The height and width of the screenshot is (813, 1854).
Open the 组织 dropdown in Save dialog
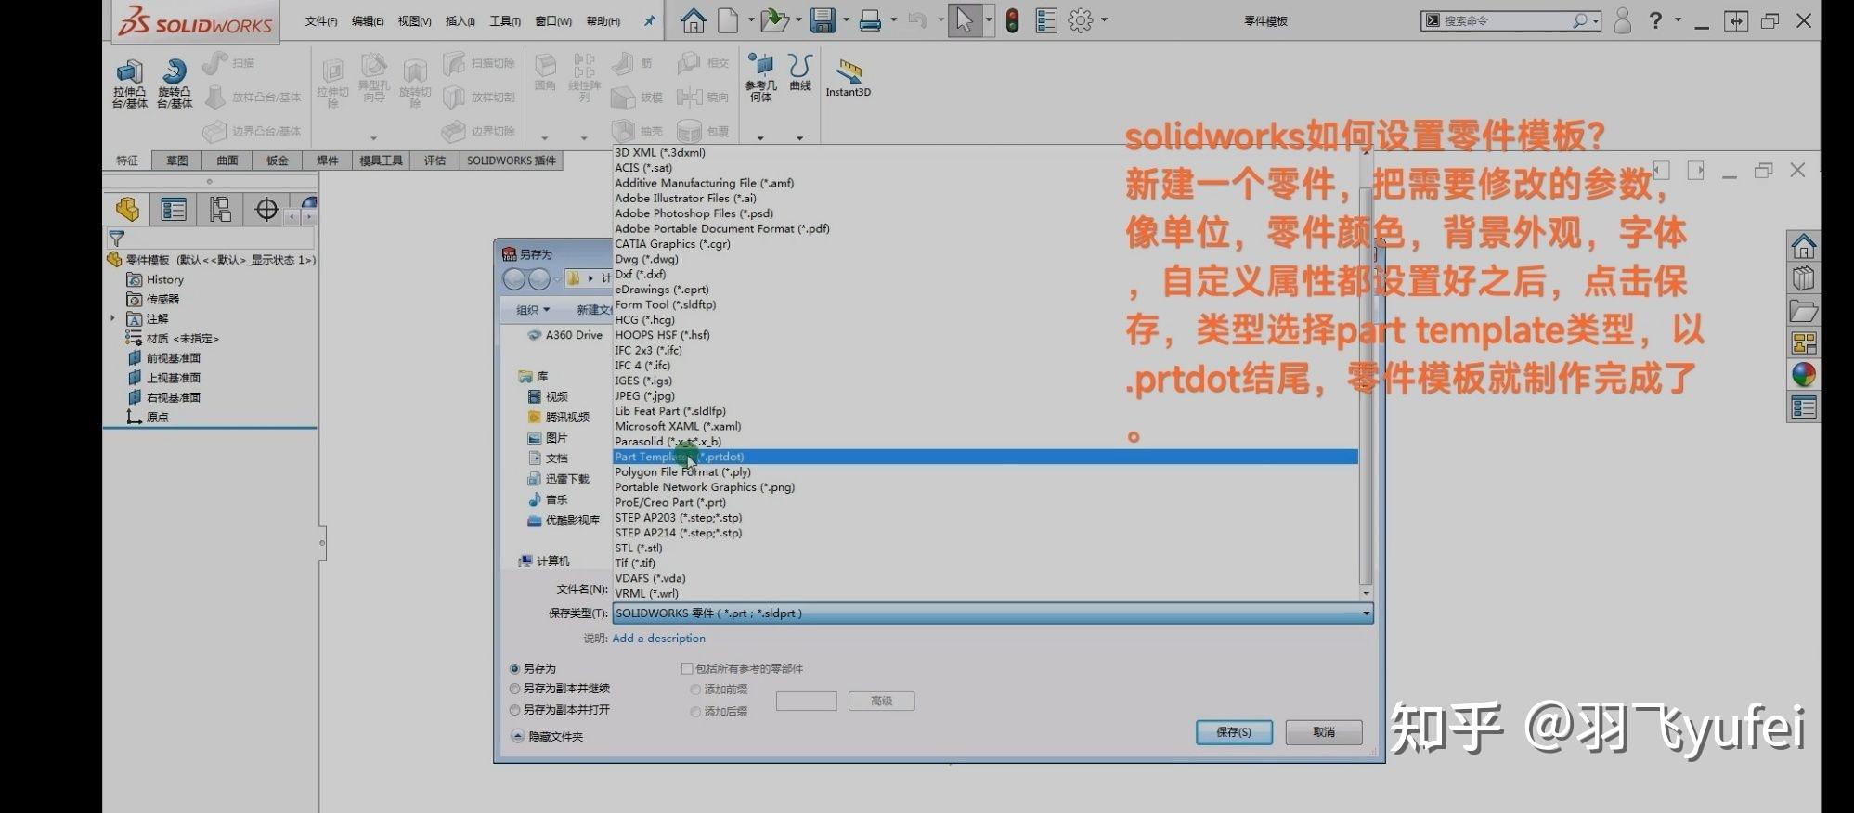[534, 310]
